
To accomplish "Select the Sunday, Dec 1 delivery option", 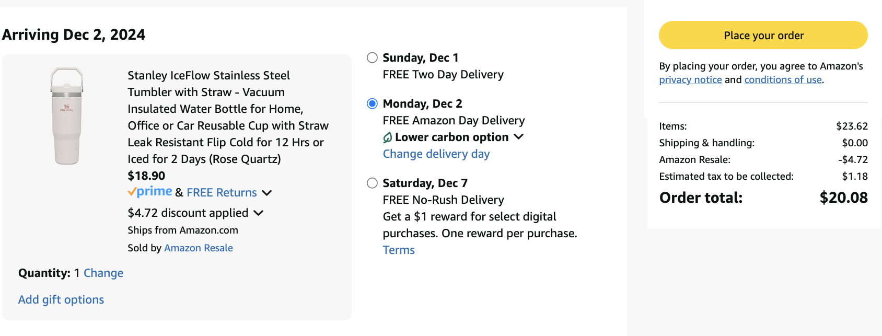I will pyautogui.click(x=372, y=58).
